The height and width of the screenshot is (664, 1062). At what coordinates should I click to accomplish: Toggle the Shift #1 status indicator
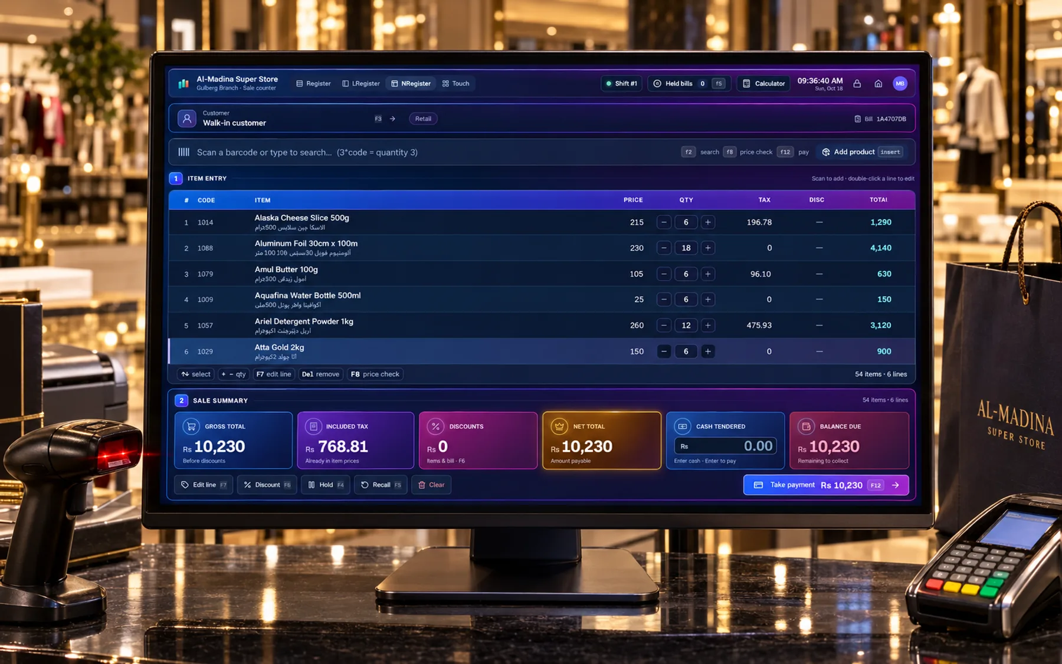pos(621,84)
